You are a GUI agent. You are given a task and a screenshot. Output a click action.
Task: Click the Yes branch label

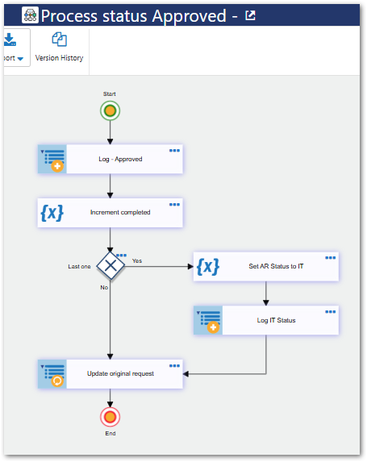tap(137, 260)
